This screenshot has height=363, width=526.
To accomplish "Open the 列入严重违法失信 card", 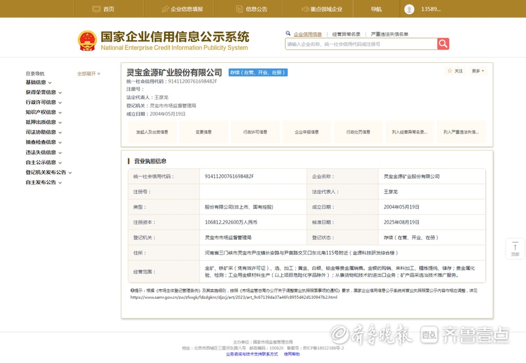I will (461, 132).
